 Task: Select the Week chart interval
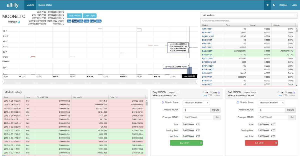[74, 21]
